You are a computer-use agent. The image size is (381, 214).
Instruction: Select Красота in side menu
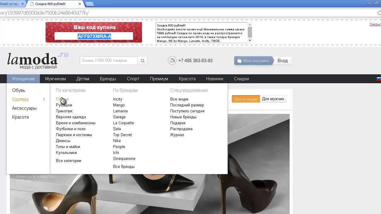point(21,117)
